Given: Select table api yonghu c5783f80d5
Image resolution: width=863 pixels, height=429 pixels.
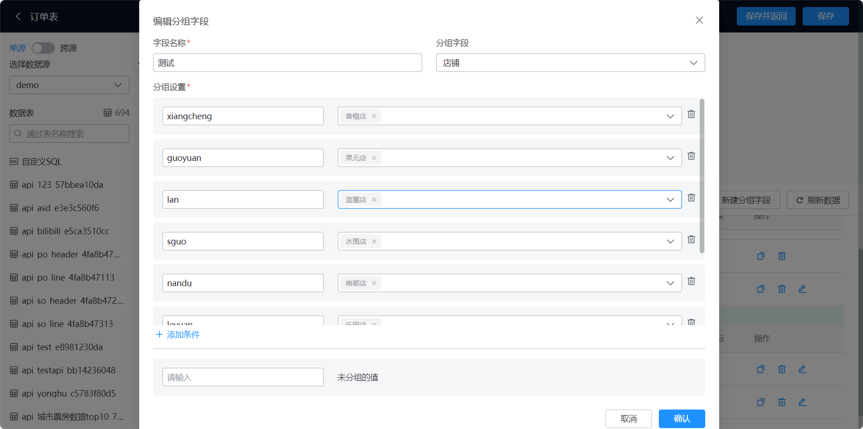Looking at the screenshot, I should tap(69, 393).
